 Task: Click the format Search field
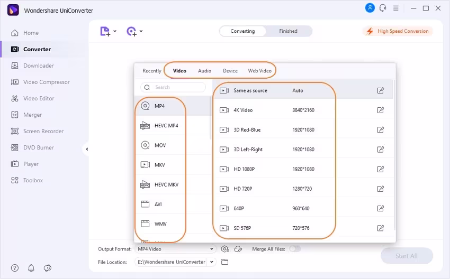(173, 87)
